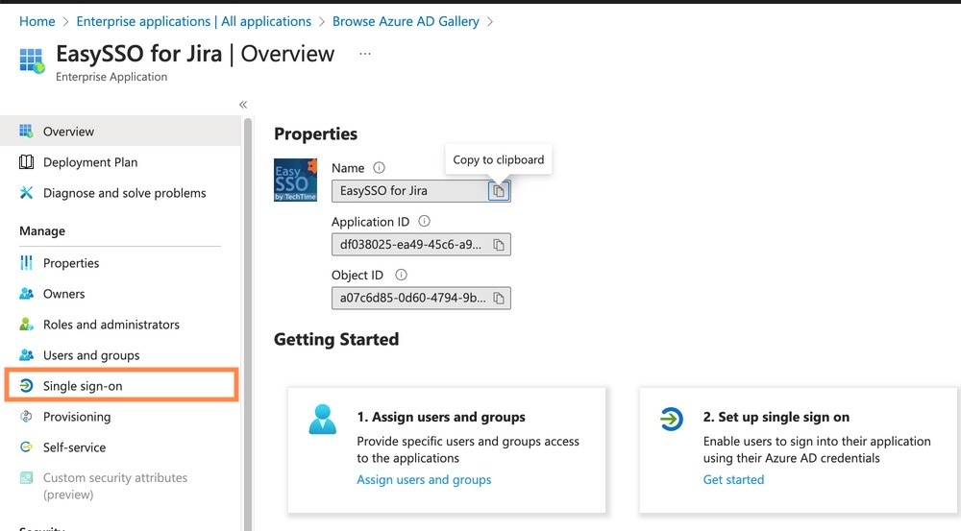
Task: Open Deployment Plan in sidebar
Action: tap(120, 161)
